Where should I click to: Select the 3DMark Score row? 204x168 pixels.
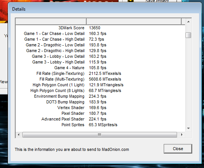(100, 28)
